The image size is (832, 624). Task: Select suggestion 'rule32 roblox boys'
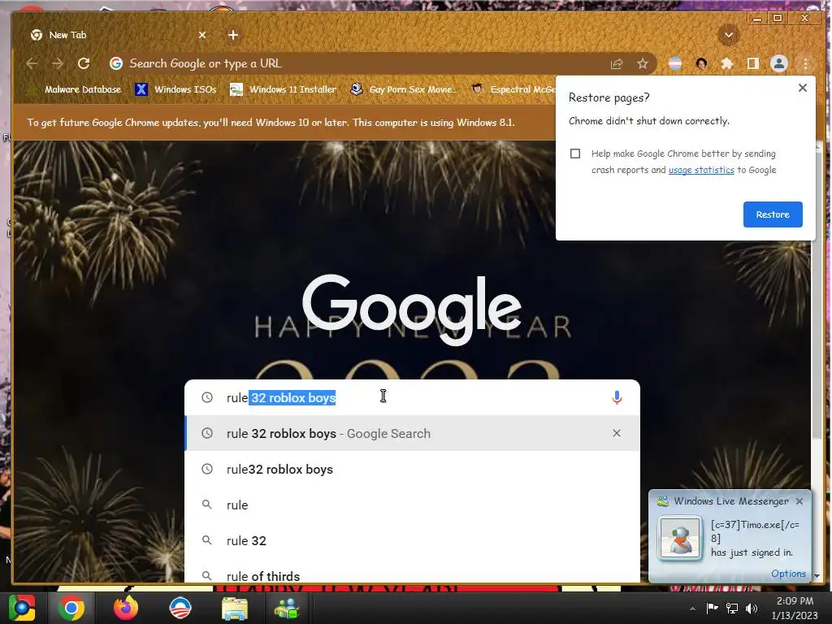click(412, 470)
